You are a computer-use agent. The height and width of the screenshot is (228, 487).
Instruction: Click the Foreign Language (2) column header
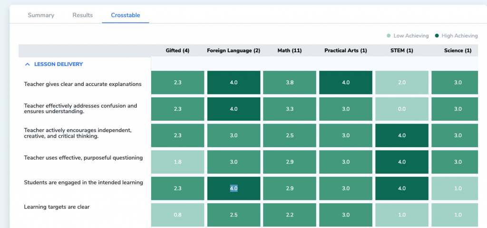pyautogui.click(x=234, y=50)
